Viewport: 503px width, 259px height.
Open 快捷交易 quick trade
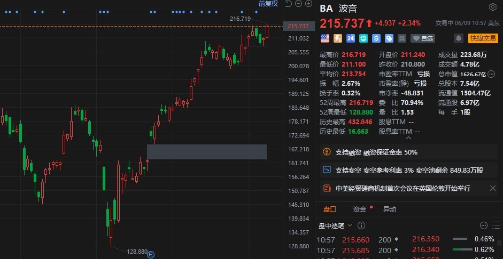pos(483,39)
